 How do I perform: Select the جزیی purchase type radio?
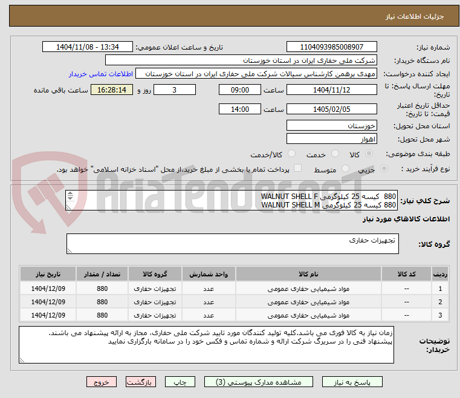coord(384,169)
